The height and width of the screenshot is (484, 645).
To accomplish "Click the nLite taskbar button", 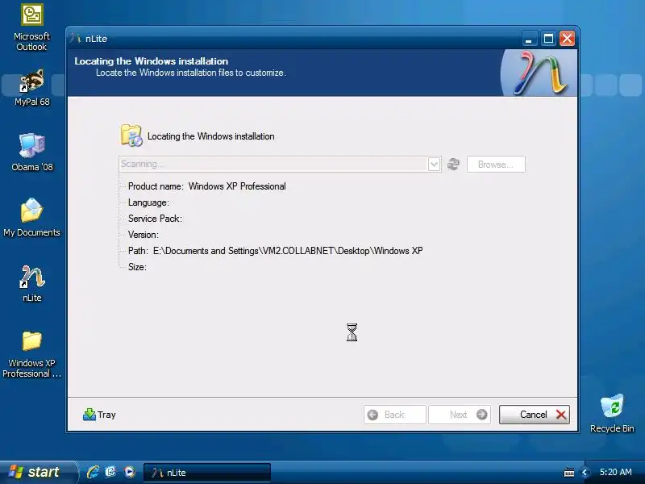I will [207, 473].
